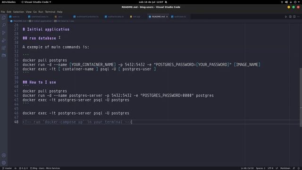Open the Search view in activity bar
Image resolution: width=302 pixels, height=170 pixels.
click(x=4, y=25)
